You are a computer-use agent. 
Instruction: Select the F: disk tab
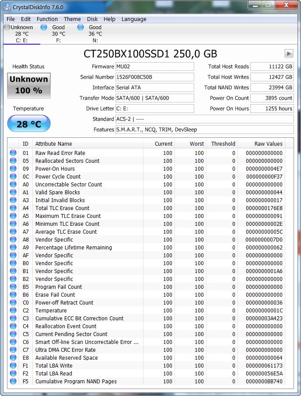[59, 34]
